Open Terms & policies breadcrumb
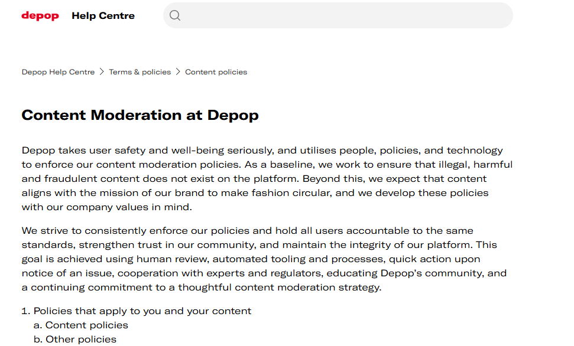 pos(140,72)
